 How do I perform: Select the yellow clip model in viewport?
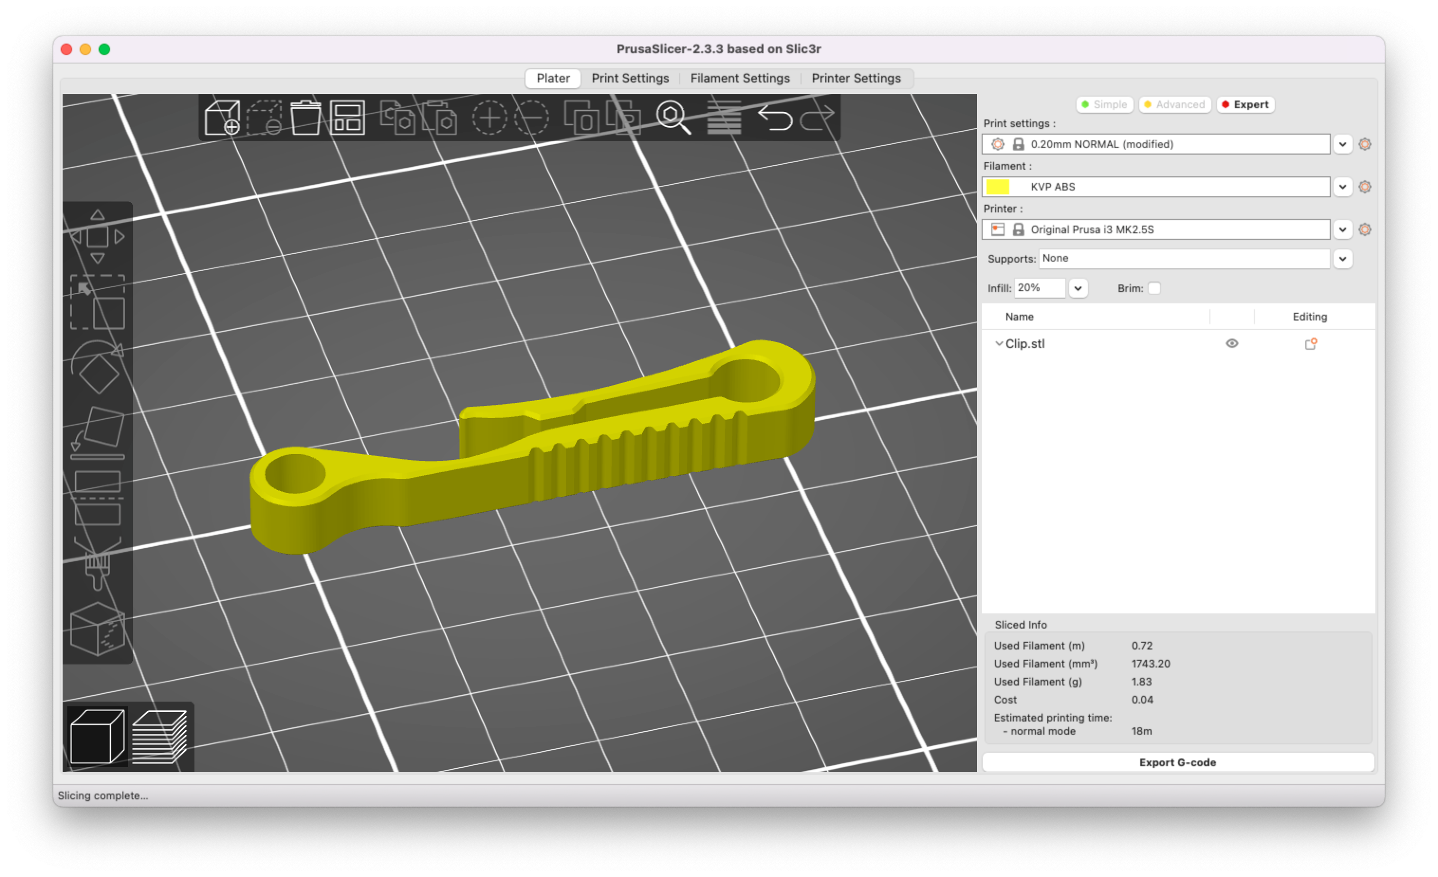tap(531, 447)
